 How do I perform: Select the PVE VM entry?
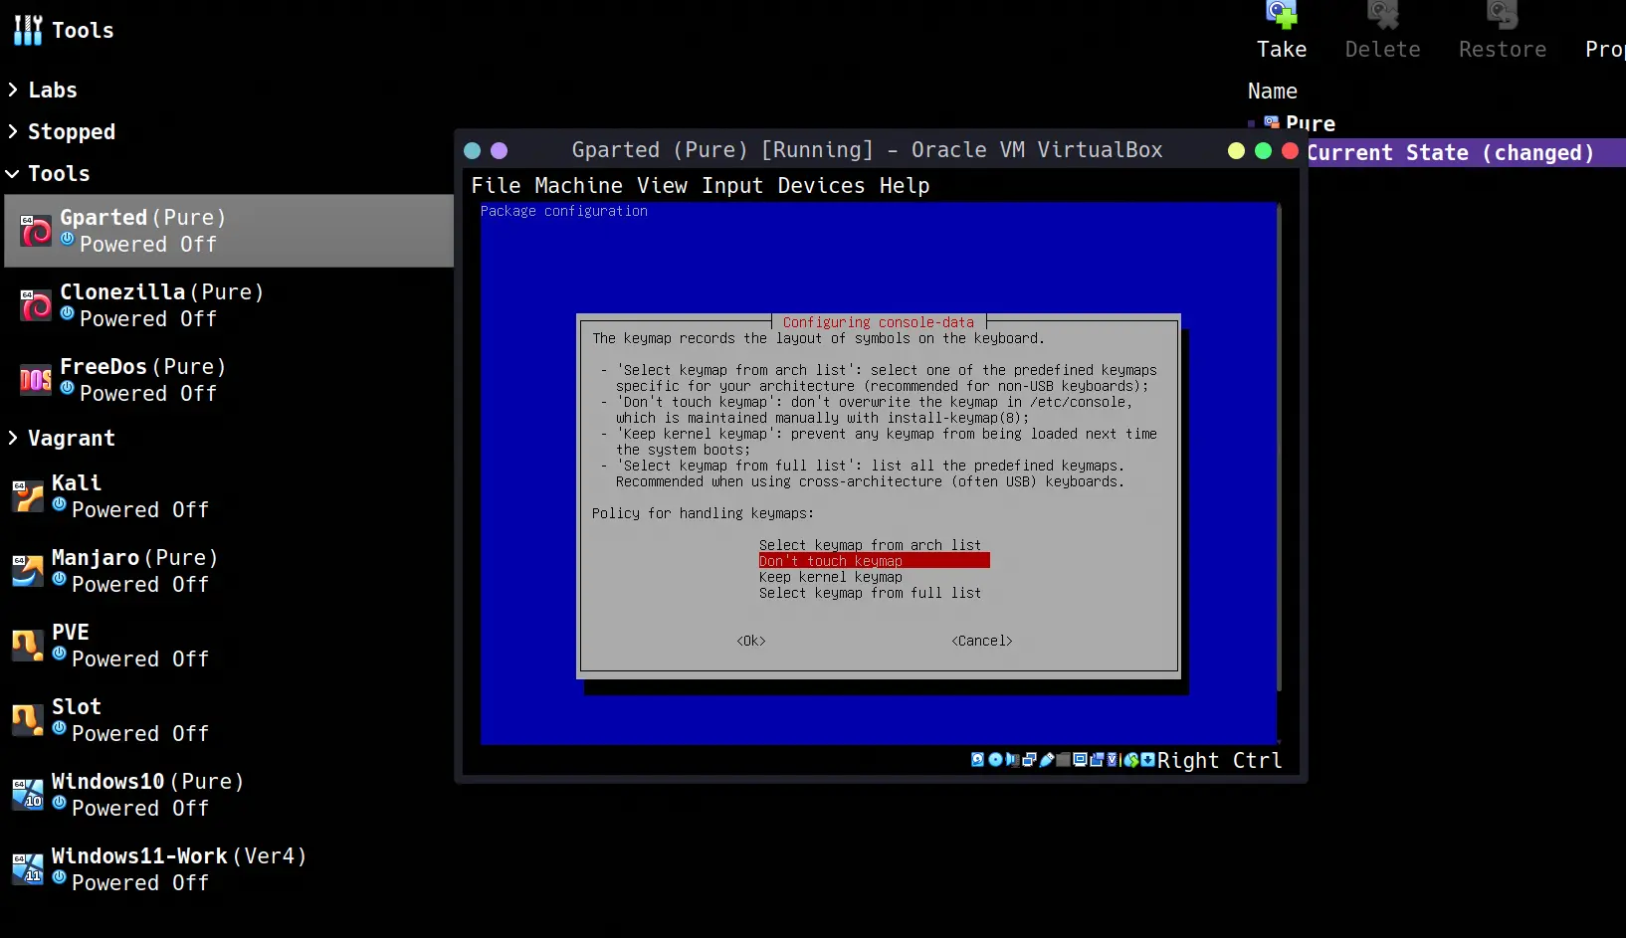[229, 646]
